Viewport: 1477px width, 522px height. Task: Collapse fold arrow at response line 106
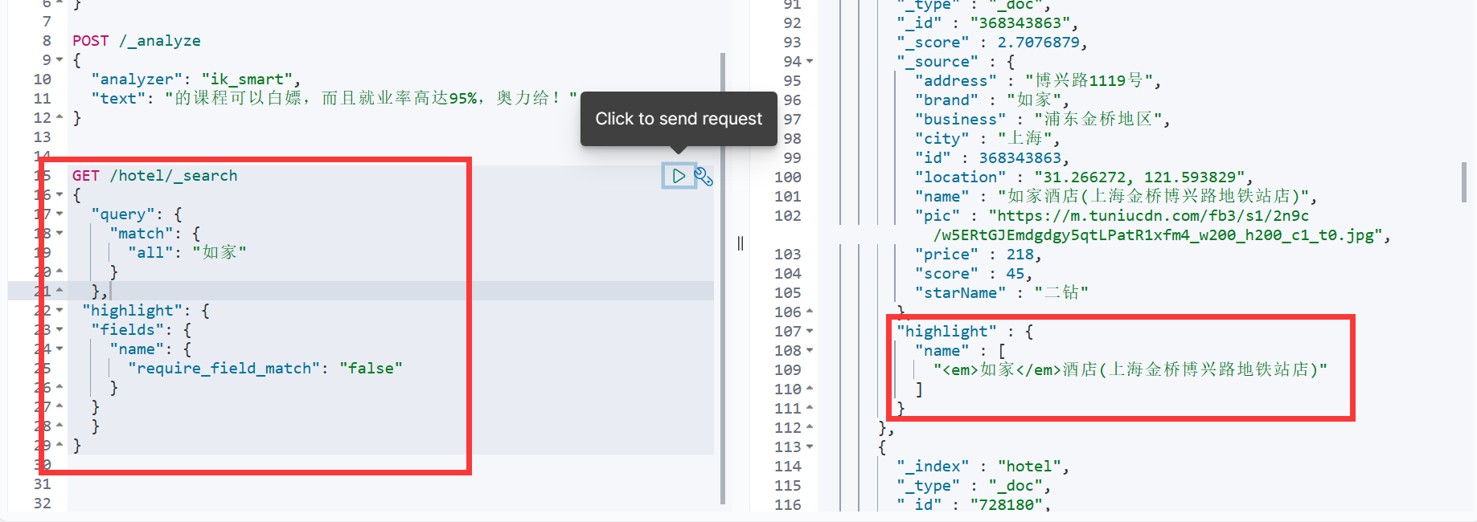click(810, 312)
